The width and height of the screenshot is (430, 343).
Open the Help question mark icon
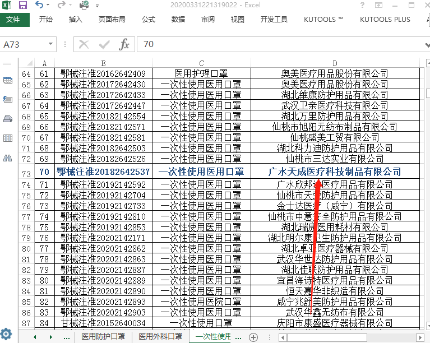click(x=362, y=5)
